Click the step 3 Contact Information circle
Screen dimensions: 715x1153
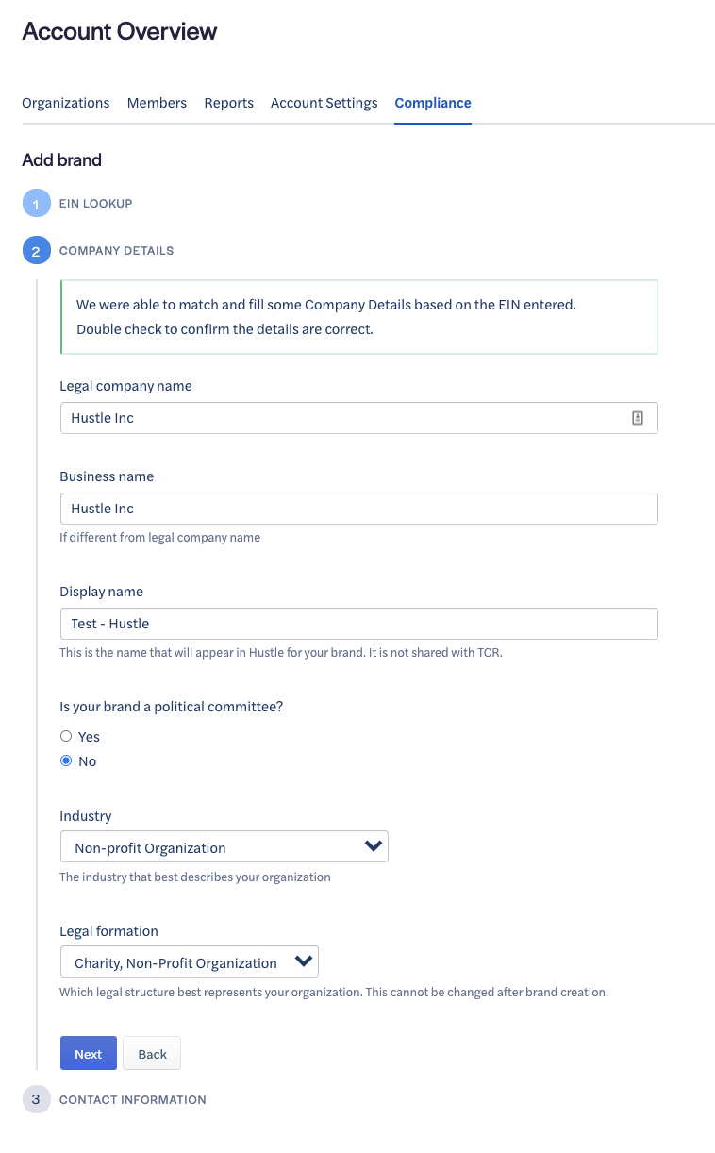(36, 1100)
